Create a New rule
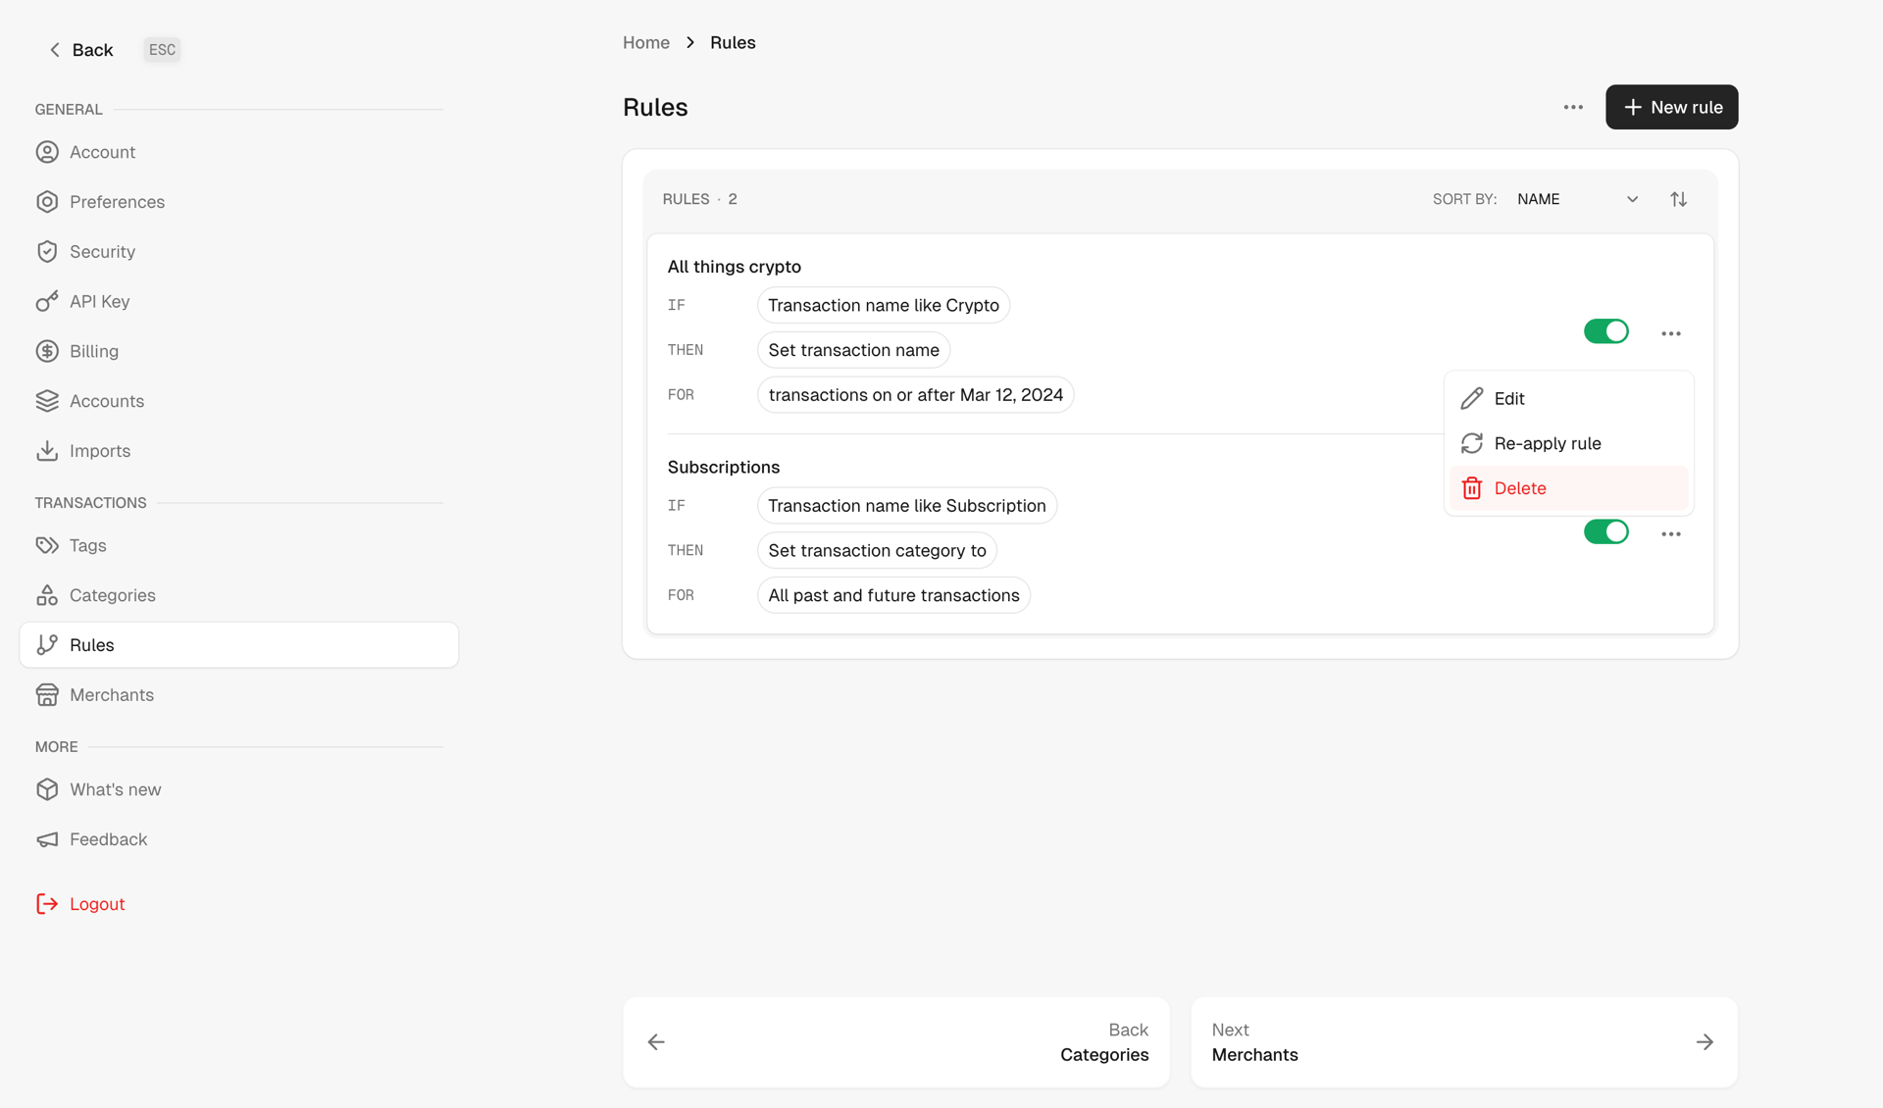Image resolution: width=1883 pixels, height=1108 pixels. pos(1671,107)
